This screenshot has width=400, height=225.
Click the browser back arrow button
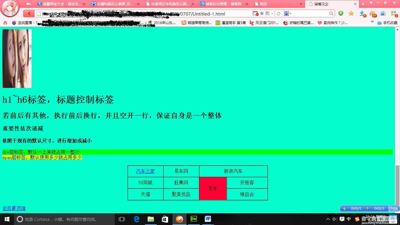coord(29,13)
